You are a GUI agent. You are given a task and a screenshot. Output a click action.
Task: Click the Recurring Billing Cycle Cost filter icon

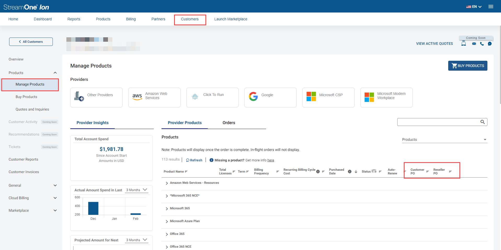[x=323, y=172]
